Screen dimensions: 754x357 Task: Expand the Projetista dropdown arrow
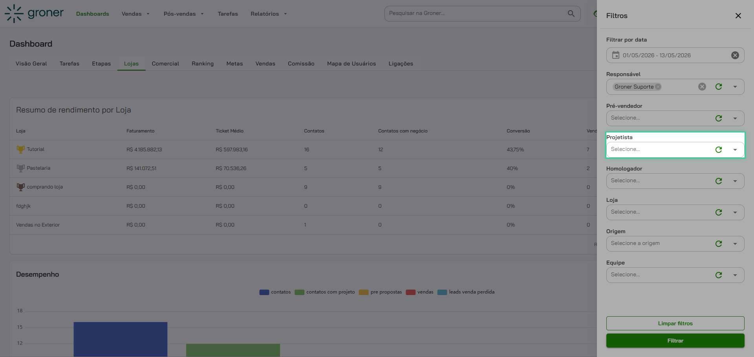(735, 149)
